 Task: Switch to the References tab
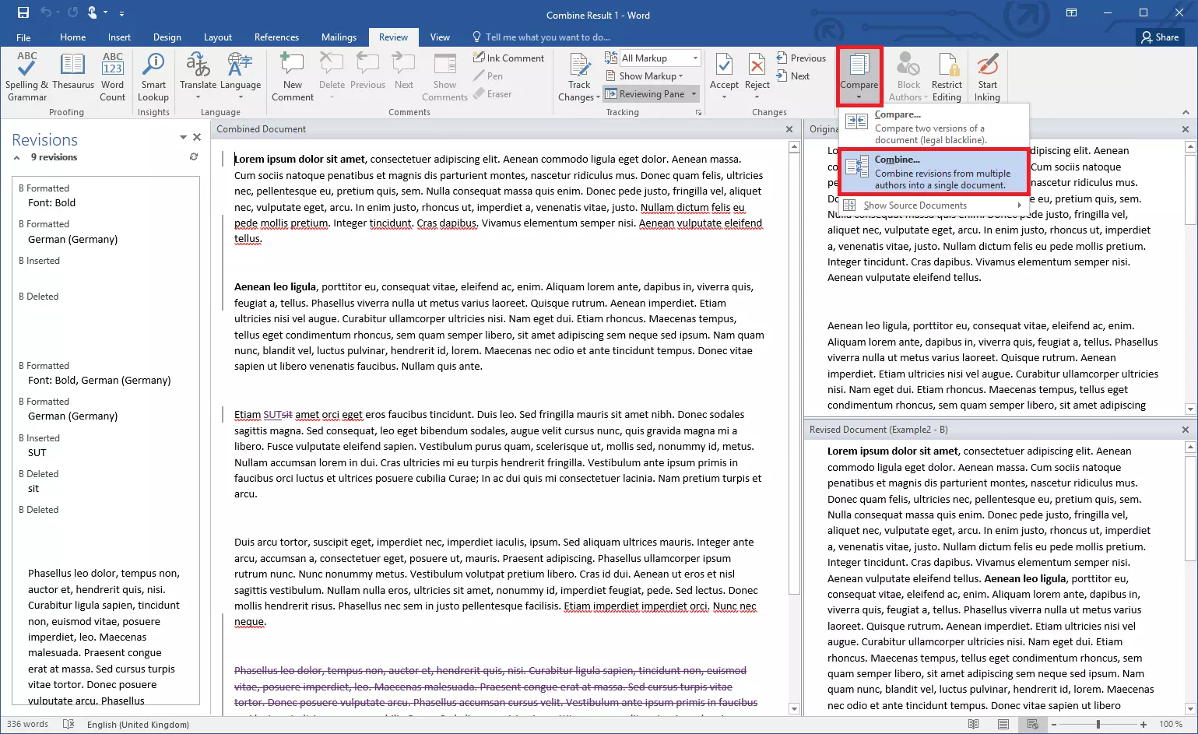[276, 37]
